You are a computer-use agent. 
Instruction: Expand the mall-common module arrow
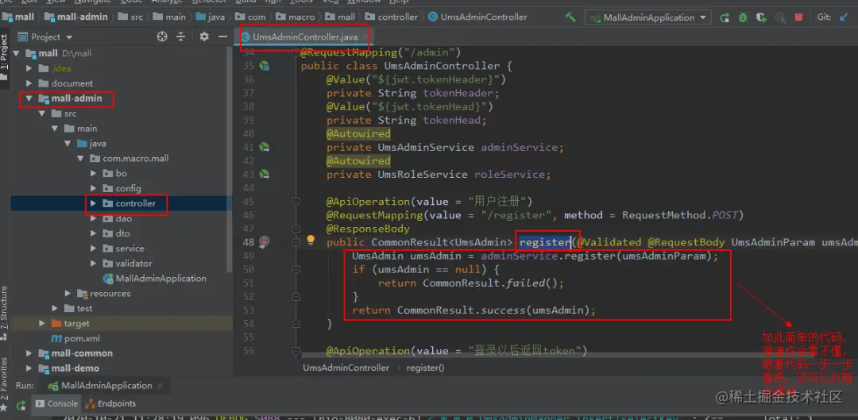[29, 353]
